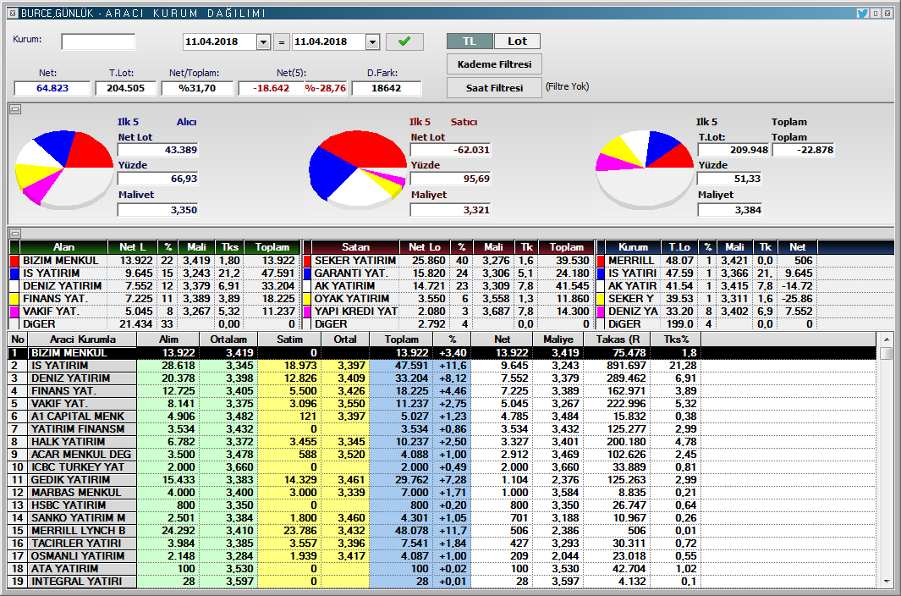901x596 pixels.
Task: Click the Net/Toplam %31,70 field
Action: tap(197, 88)
